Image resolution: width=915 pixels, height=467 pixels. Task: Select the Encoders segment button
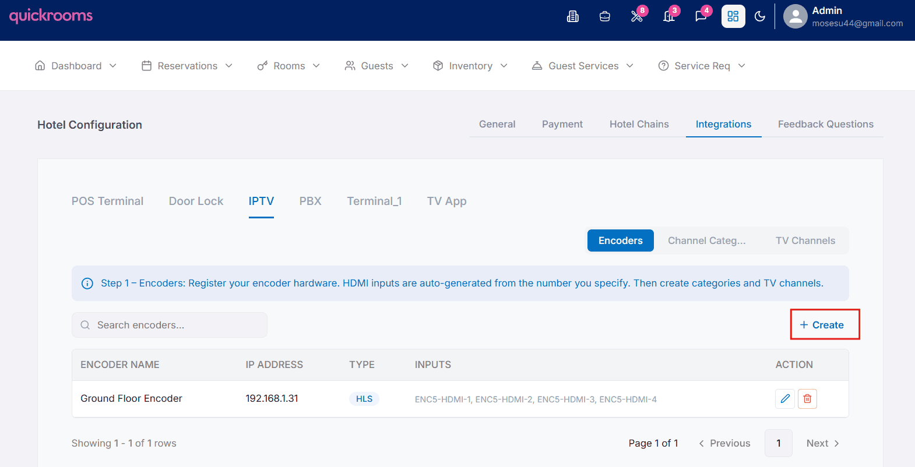click(621, 240)
